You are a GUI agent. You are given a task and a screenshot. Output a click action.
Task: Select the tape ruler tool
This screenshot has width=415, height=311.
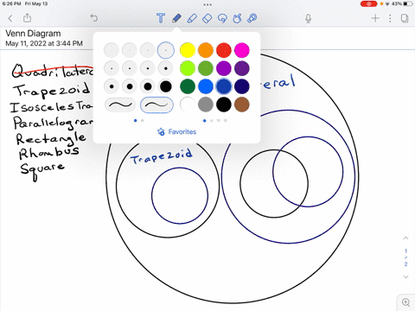(x=252, y=18)
